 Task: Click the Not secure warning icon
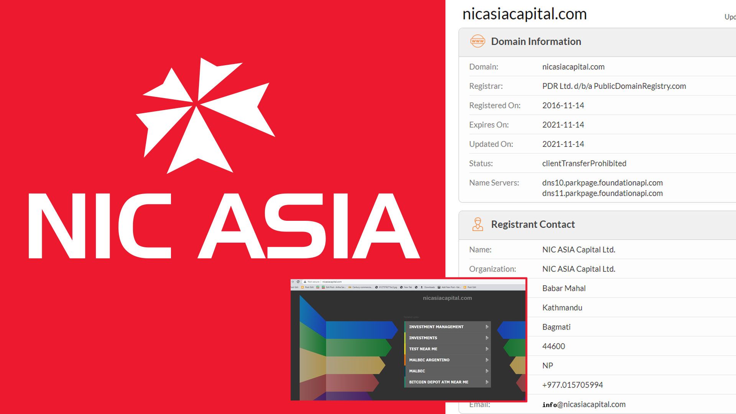click(305, 282)
